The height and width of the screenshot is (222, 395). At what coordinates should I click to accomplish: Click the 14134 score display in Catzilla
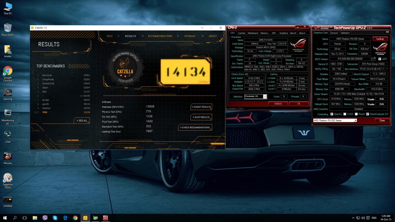[185, 71]
